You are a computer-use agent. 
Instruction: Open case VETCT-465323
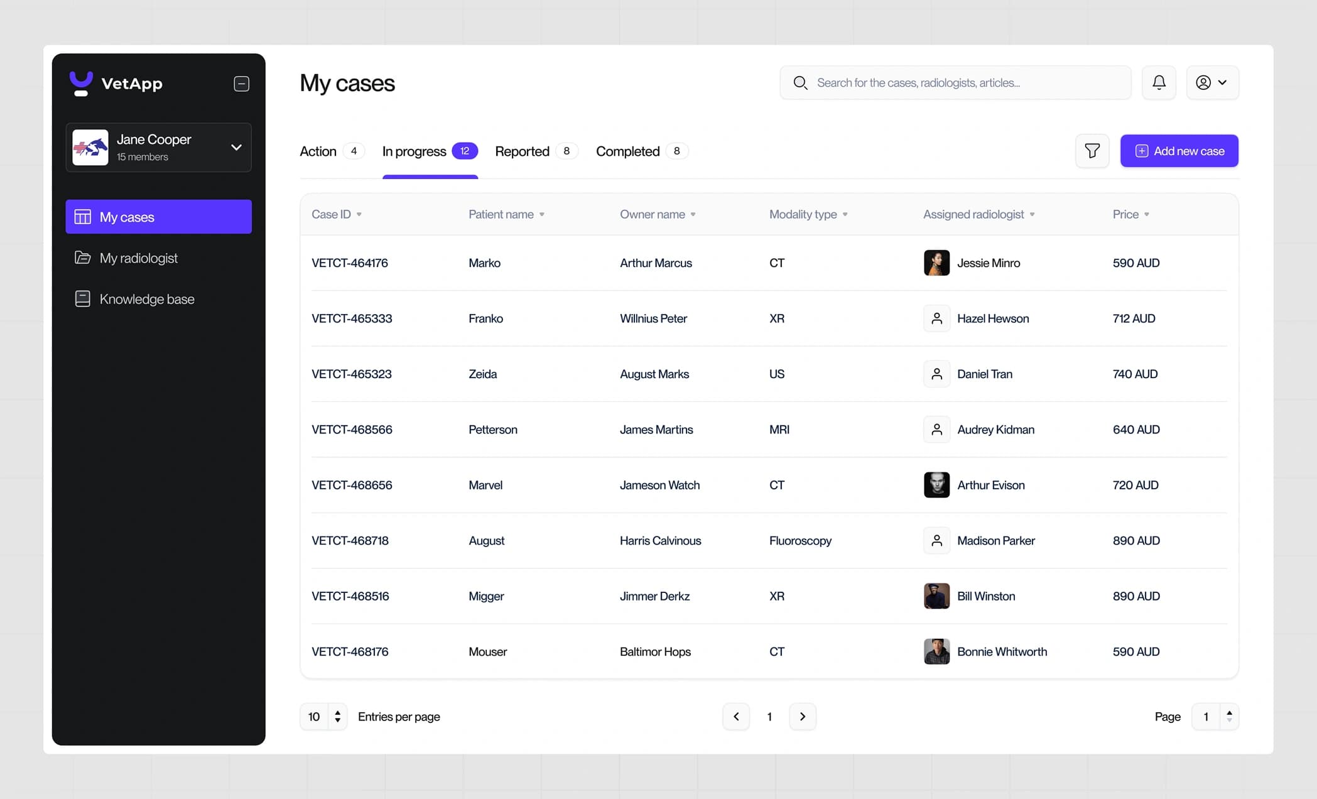352,374
